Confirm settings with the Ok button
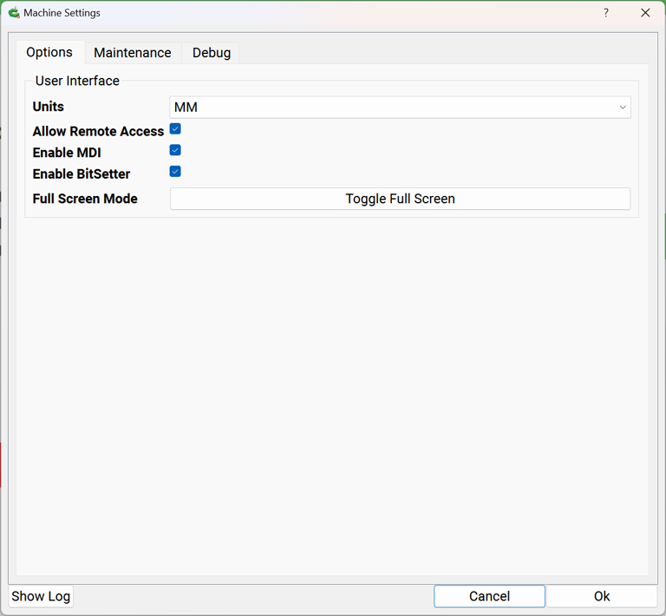Image resolution: width=666 pixels, height=616 pixels. coord(601,596)
